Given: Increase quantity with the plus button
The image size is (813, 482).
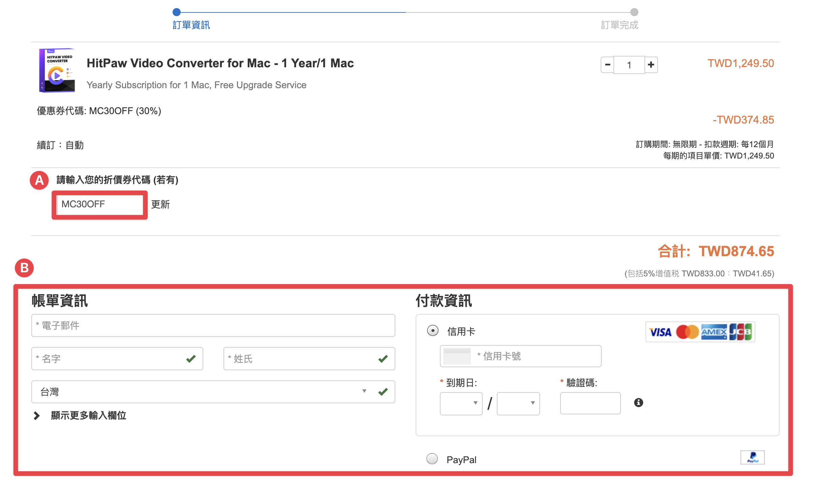Looking at the screenshot, I should click(651, 65).
